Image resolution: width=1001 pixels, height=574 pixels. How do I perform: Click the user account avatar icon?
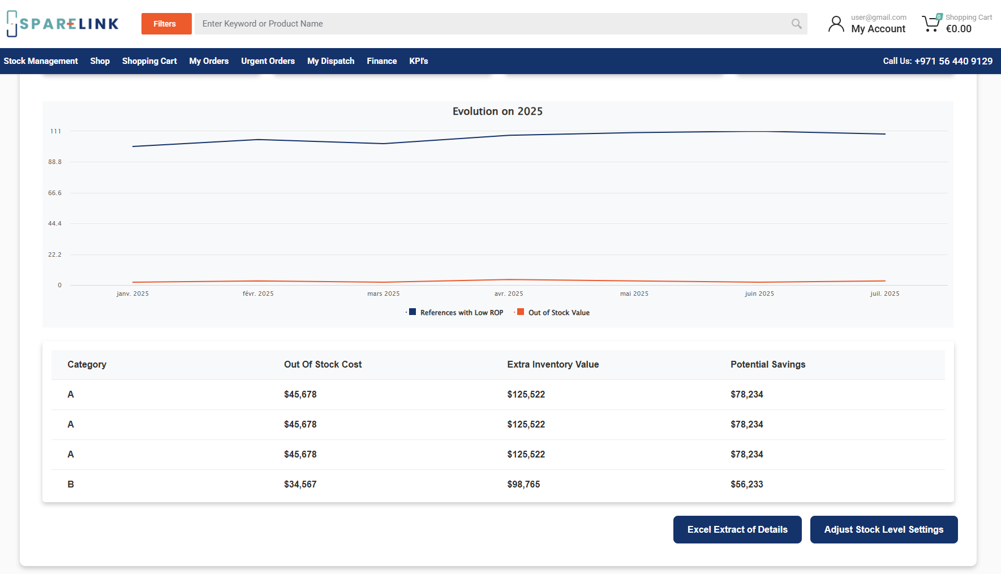point(836,24)
